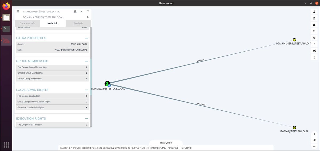Open the About info icon
Image resolution: width=320 pixels, height=151 pixels.
[314, 57]
